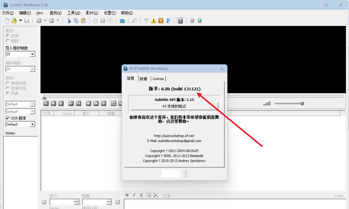Open the 查找 menu
Screen dimensions: 349x209
click(56, 13)
